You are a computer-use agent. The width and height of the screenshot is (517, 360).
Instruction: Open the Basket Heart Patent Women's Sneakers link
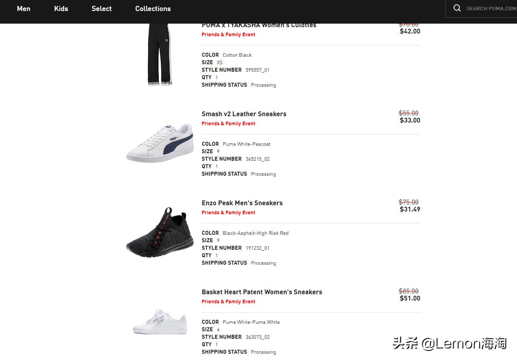tap(262, 292)
